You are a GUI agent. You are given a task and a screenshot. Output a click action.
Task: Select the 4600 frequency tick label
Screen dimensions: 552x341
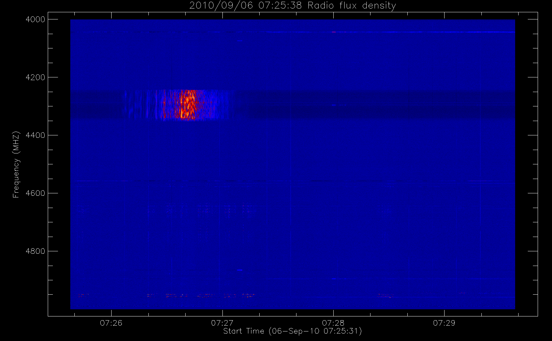35,193
